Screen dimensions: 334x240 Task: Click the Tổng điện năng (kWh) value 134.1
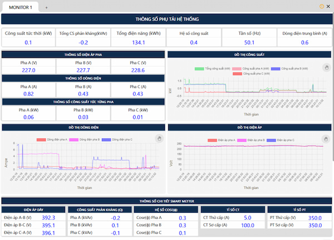(x=139, y=43)
